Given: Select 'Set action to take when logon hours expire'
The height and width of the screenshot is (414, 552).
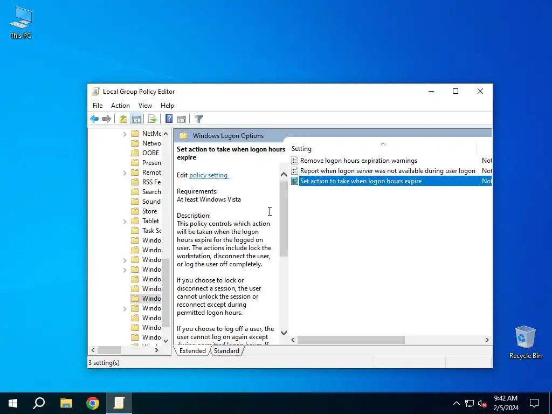Looking at the screenshot, I should point(361,181).
